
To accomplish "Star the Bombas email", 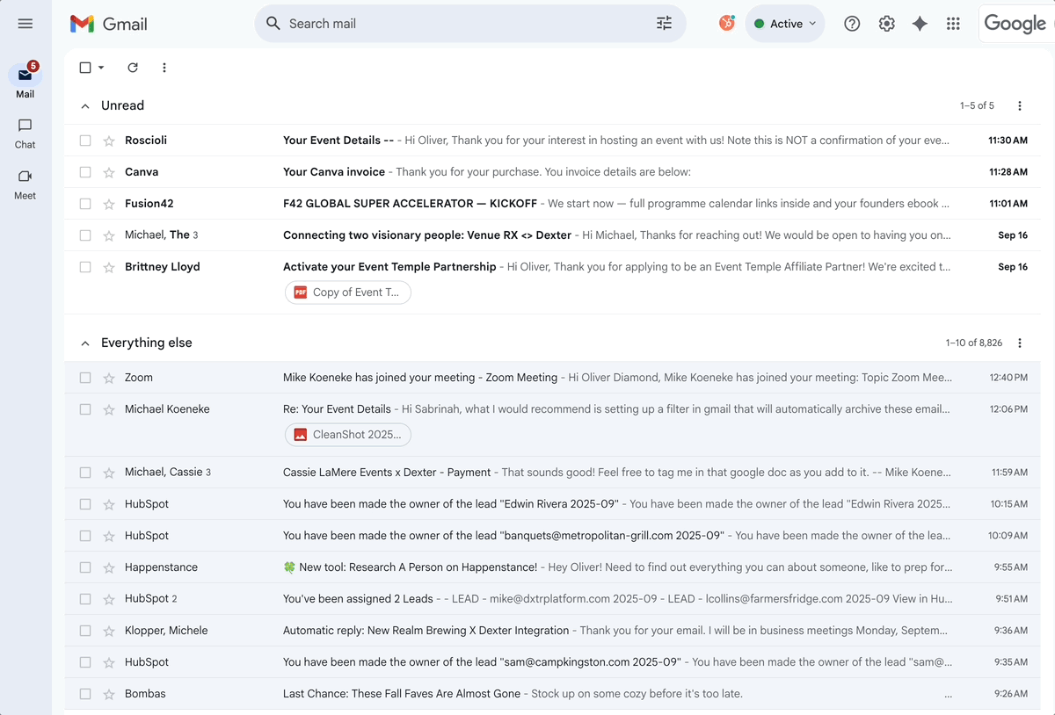I will pos(109,694).
